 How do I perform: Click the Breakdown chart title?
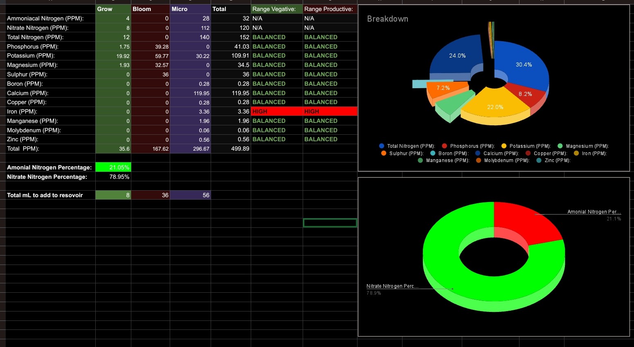point(387,19)
